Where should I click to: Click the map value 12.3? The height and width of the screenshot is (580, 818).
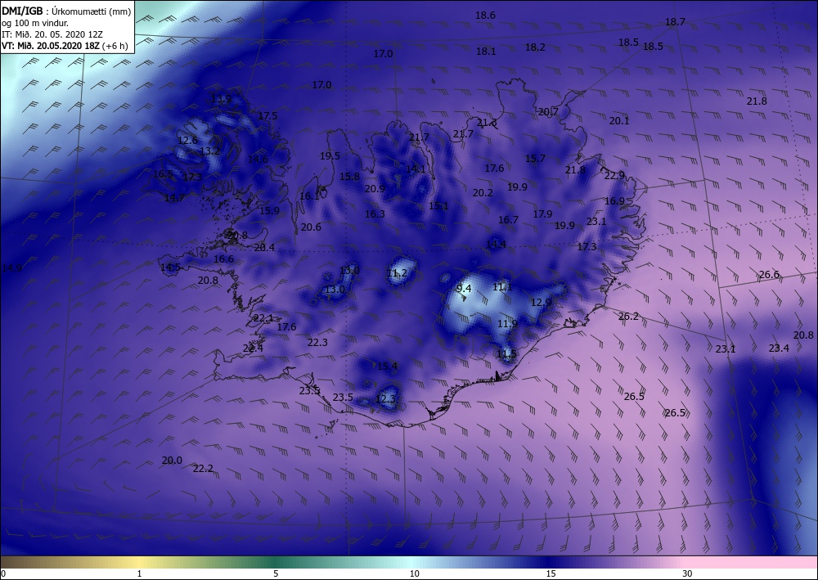385,399
